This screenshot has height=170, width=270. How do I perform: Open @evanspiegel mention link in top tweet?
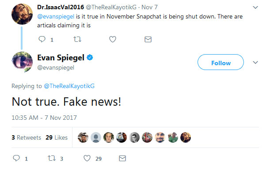pos(56,16)
